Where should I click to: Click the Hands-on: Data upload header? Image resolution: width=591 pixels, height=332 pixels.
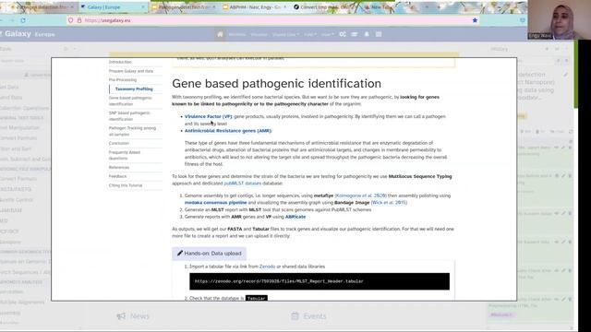click(210, 254)
